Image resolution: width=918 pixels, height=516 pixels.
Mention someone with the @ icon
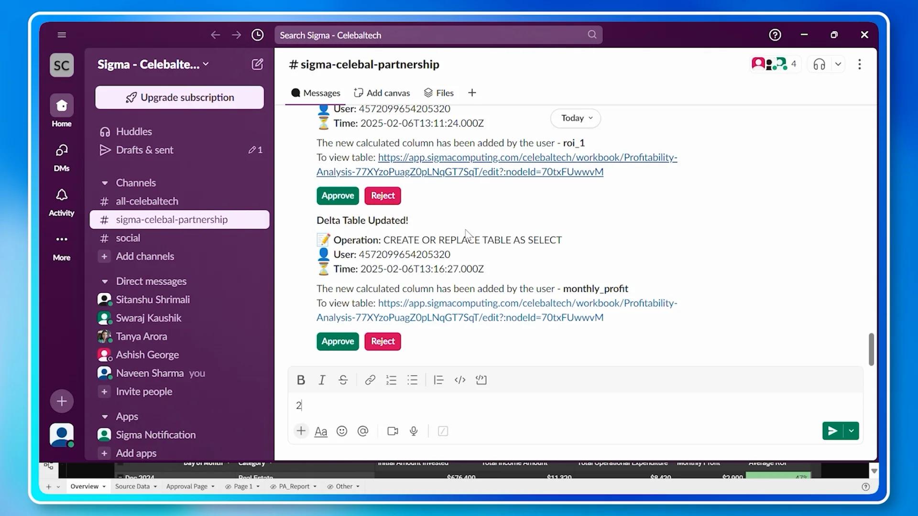[x=363, y=431]
